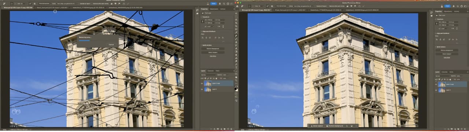The width and height of the screenshot is (469, 132).
Task: Click Find distractions in right window options bar
Action: click(x=281, y=6)
